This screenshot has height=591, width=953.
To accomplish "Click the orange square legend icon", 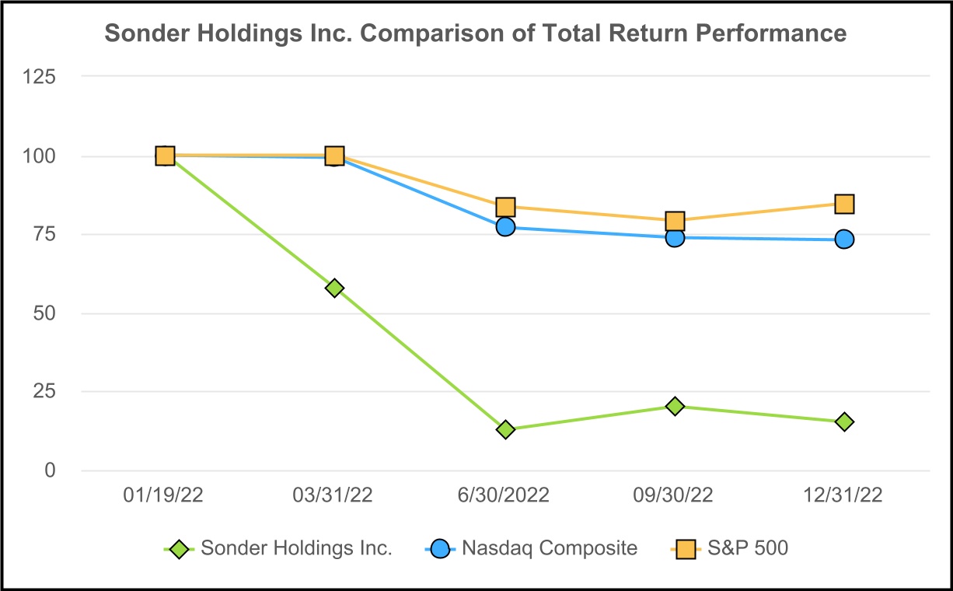I will tap(684, 548).
